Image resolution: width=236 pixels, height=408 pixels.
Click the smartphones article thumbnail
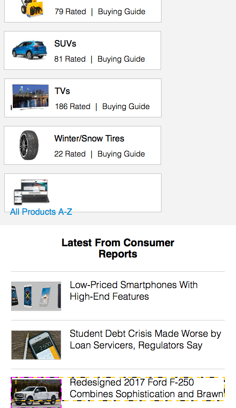[x=36, y=296]
